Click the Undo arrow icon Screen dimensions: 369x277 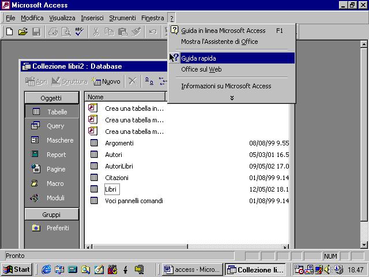point(153,32)
